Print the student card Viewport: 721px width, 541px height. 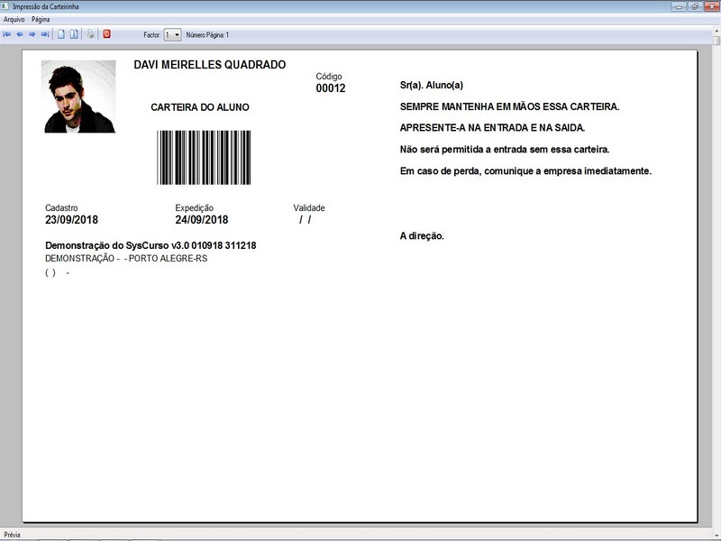coord(91,34)
